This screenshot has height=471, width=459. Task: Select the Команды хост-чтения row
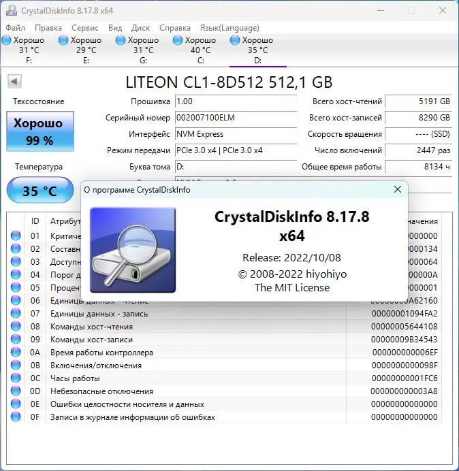pyautogui.click(x=224, y=327)
